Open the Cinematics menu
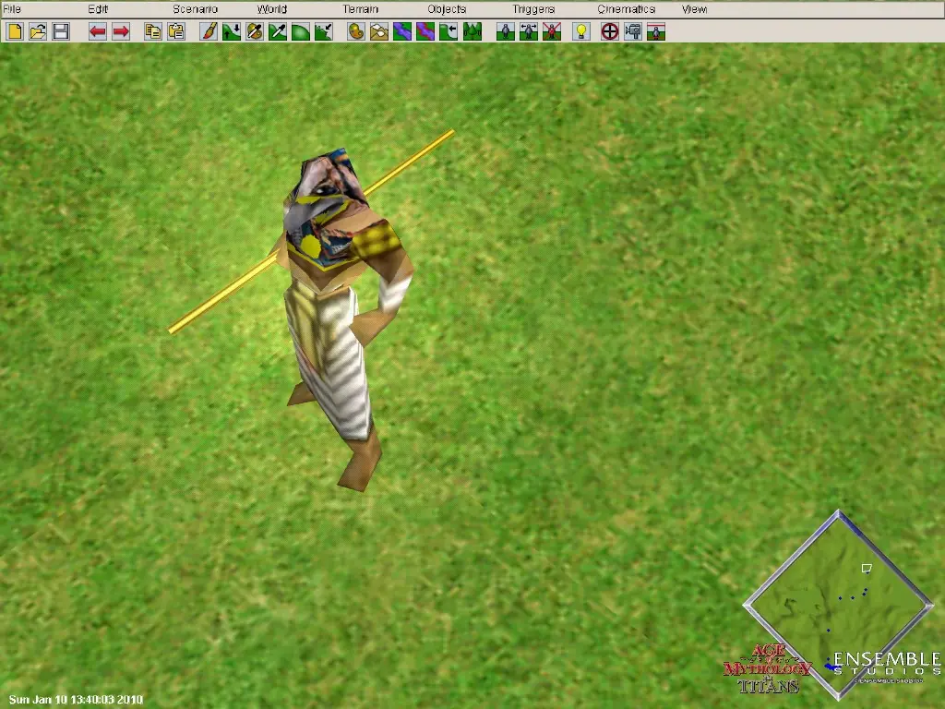This screenshot has width=945, height=709. (627, 9)
